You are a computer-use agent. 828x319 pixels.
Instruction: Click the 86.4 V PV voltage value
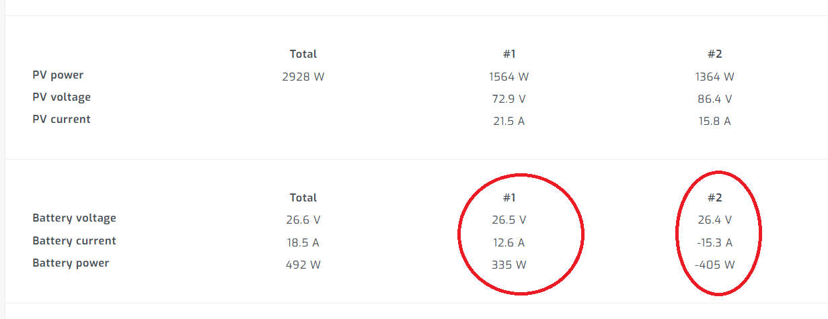(714, 99)
